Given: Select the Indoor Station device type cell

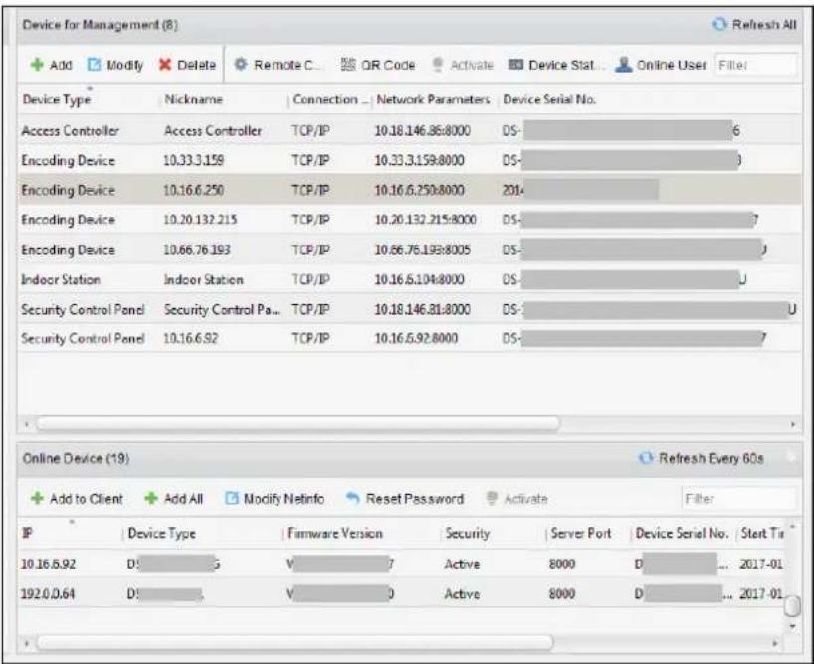Looking at the screenshot, I should [x=61, y=280].
